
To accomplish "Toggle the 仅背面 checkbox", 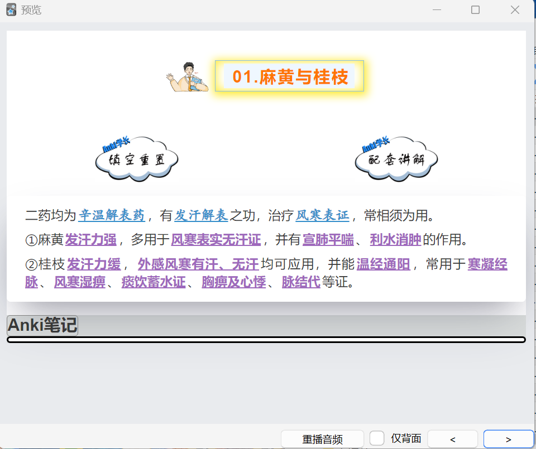I will 377,438.
